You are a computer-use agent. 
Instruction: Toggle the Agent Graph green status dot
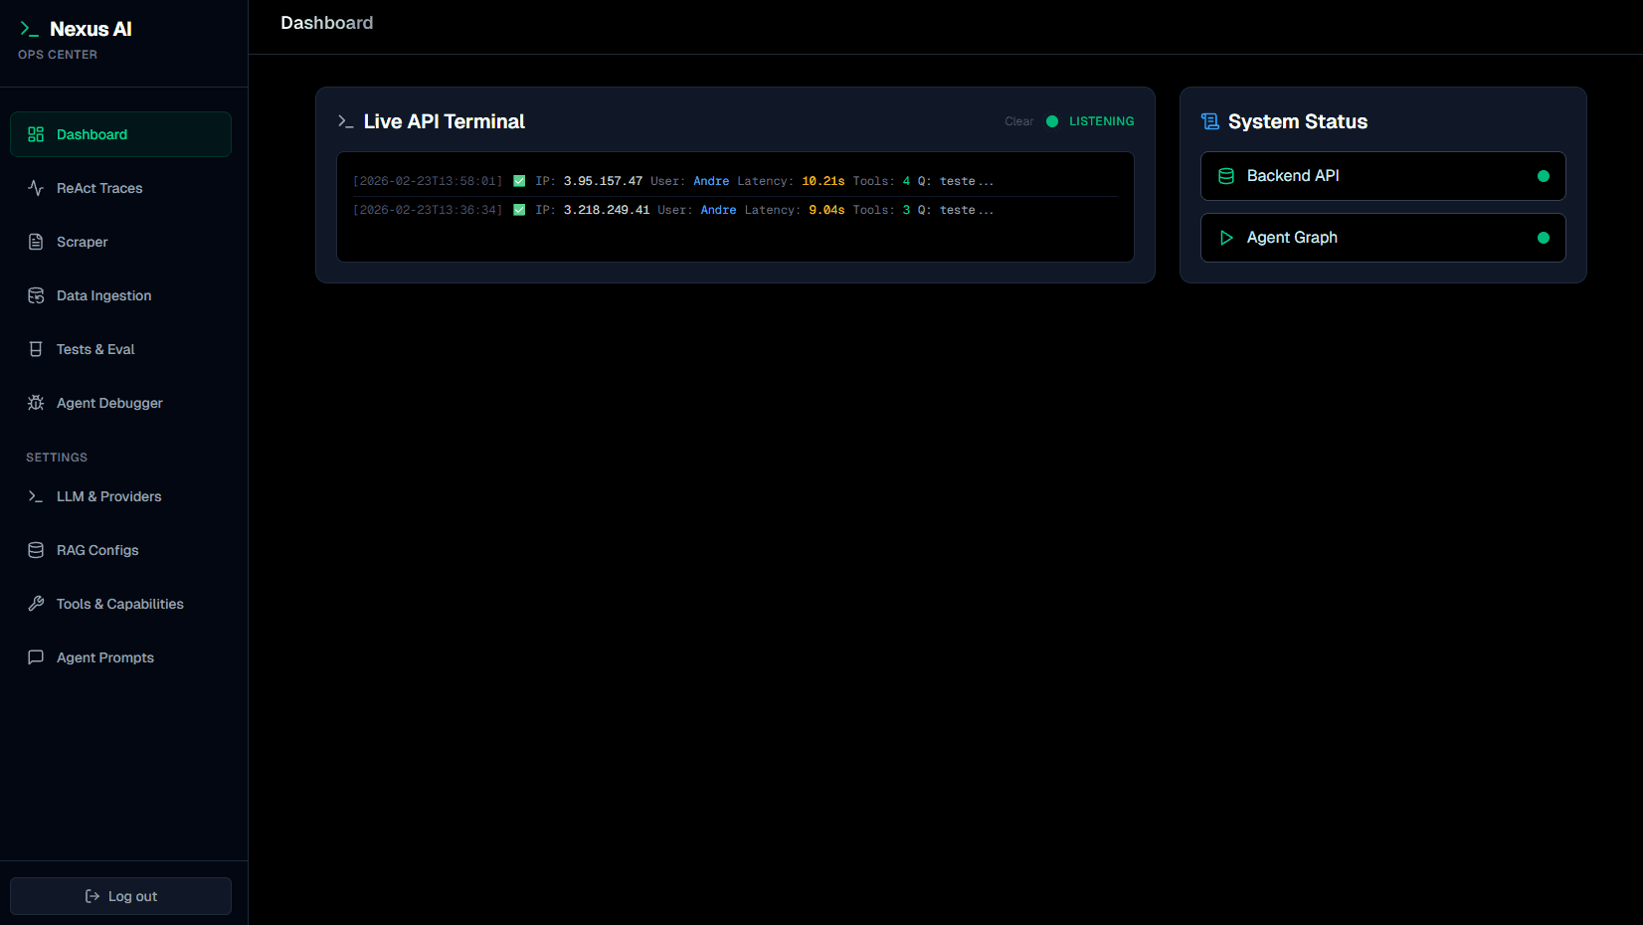1544,237
